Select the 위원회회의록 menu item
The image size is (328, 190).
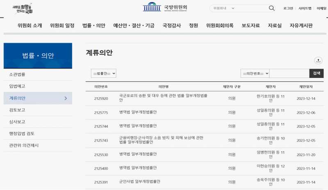(220, 25)
